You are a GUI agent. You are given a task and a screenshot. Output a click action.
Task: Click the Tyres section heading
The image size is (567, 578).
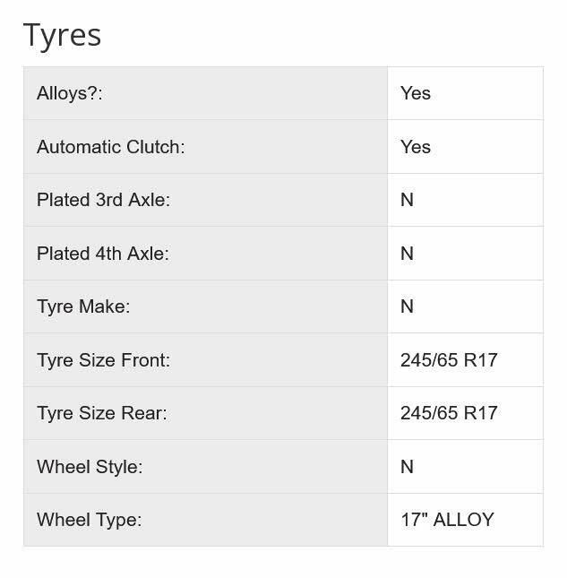(62, 36)
